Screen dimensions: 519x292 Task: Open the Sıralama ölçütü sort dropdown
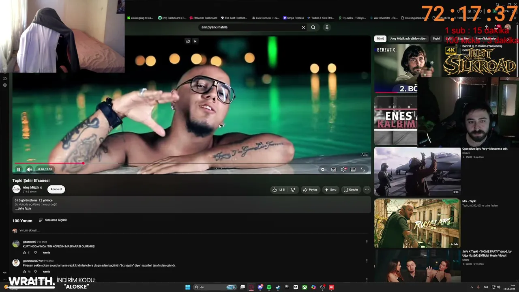(53, 220)
